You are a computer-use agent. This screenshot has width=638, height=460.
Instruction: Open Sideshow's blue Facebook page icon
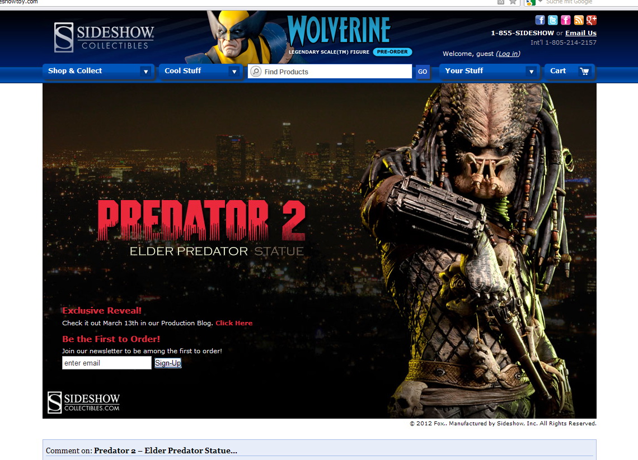540,20
